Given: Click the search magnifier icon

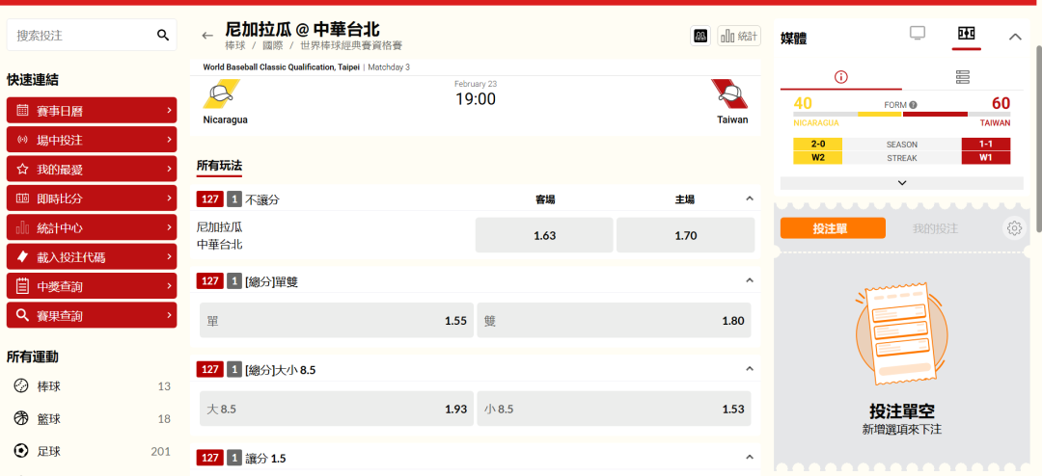Looking at the screenshot, I should tap(163, 36).
